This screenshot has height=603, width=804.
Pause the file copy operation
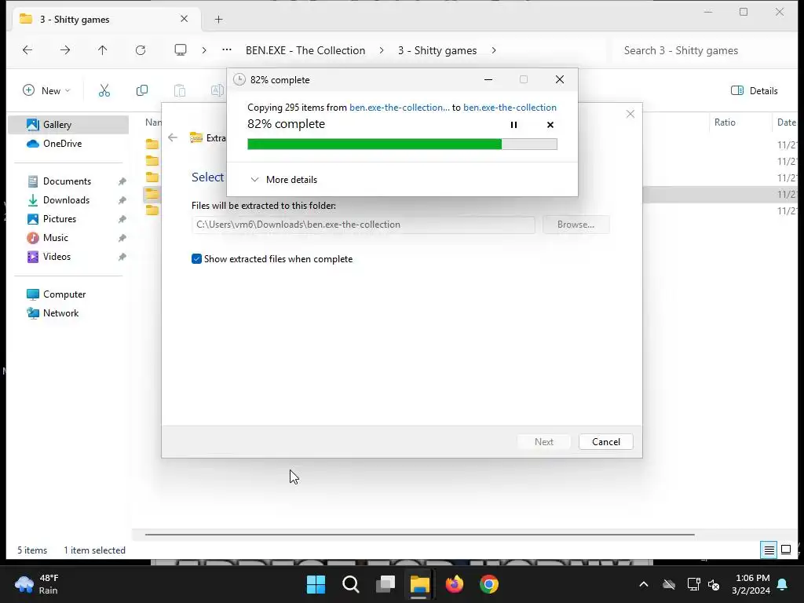point(513,125)
